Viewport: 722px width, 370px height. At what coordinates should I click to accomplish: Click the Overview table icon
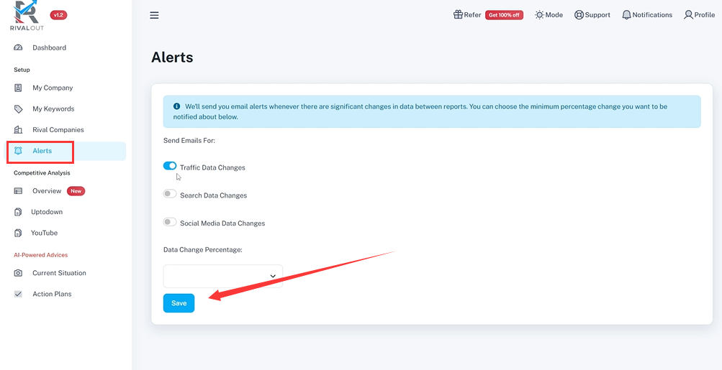[x=18, y=190]
